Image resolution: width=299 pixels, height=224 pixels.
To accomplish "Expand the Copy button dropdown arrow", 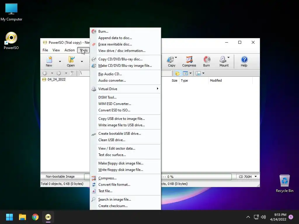I will 176,57.
